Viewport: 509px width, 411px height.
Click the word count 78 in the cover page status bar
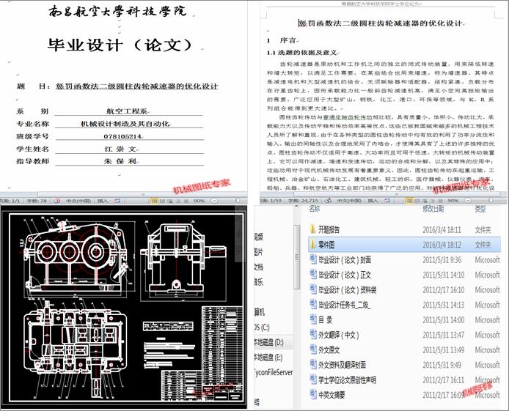[x=37, y=201]
